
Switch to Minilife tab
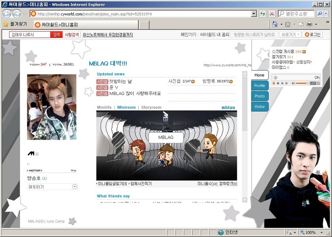[x=104, y=107]
